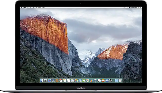Open Reminders list icon in dock
The width and height of the screenshot is (162, 93).
69,81
